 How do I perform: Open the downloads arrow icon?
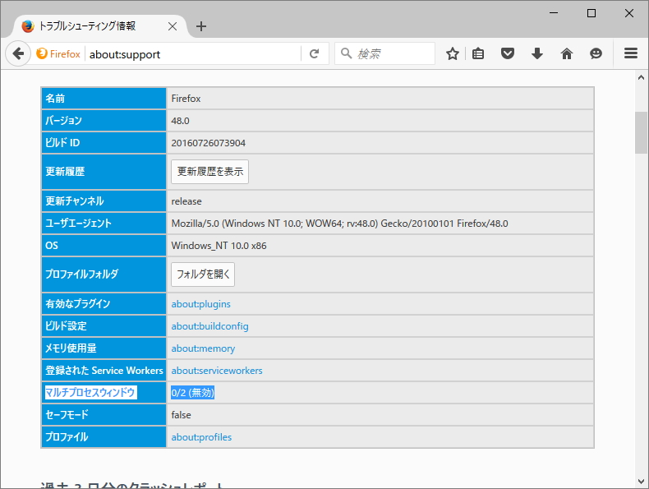coord(536,53)
